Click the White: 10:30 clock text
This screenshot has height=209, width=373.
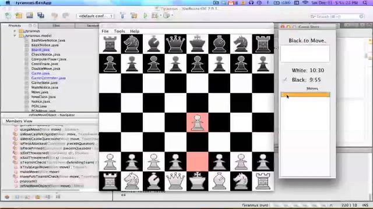click(308, 70)
